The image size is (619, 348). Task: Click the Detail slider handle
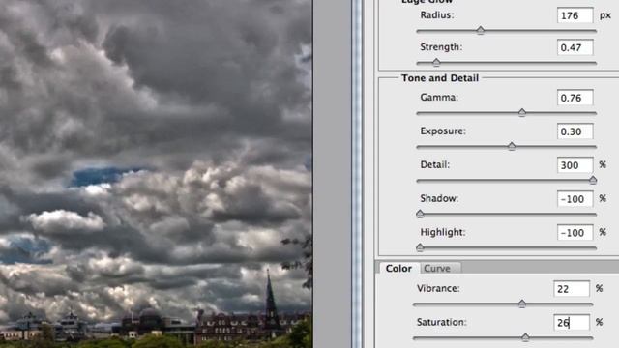[x=593, y=181]
